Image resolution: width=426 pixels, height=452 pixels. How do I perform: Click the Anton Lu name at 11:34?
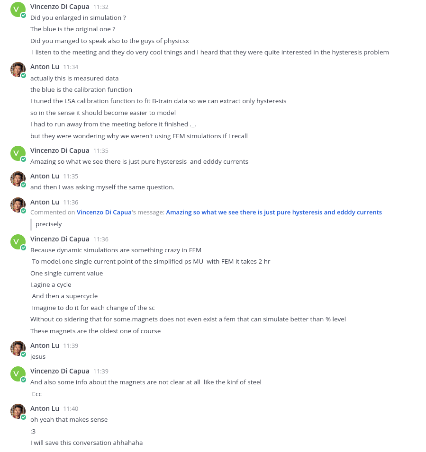(45, 67)
